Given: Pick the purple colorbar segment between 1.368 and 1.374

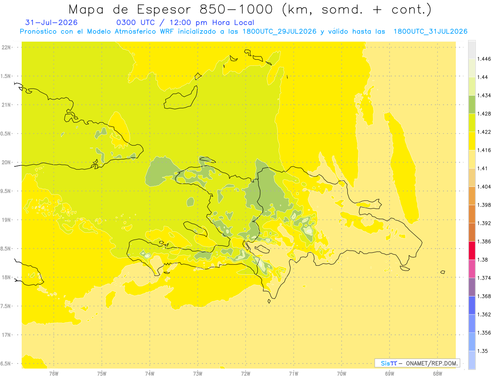Looking at the screenshot, I should (472, 287).
